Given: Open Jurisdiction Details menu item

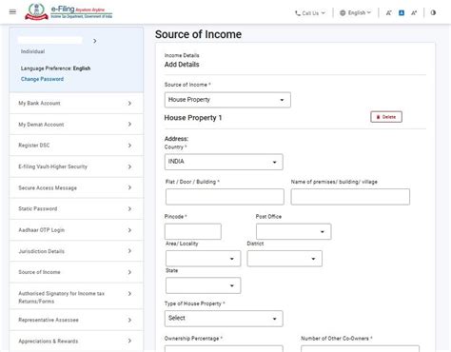Looking at the screenshot, I should pos(76,251).
